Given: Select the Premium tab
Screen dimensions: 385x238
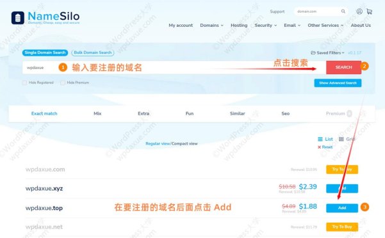Looking at the screenshot, I should [339, 113].
